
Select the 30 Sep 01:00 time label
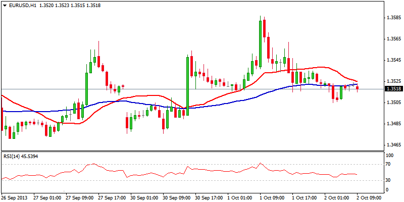pyautogui.click(x=144, y=198)
